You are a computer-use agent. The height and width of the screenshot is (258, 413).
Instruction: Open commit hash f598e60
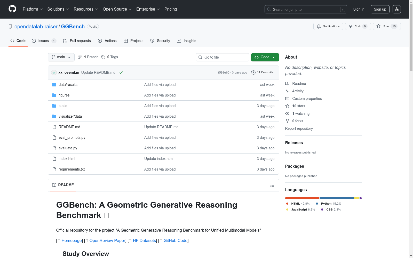point(224,72)
